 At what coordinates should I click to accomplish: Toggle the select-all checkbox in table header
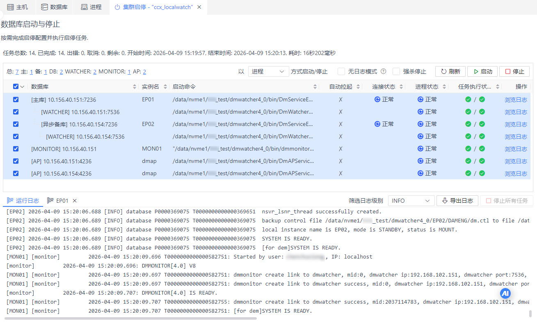click(16, 87)
